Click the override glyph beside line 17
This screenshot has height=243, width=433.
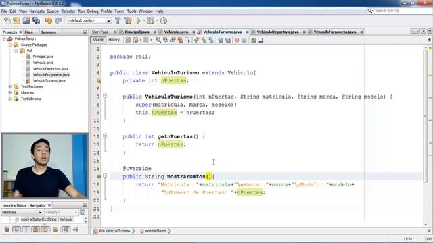(99, 176)
